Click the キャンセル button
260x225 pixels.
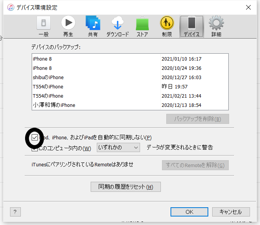pos(231,212)
